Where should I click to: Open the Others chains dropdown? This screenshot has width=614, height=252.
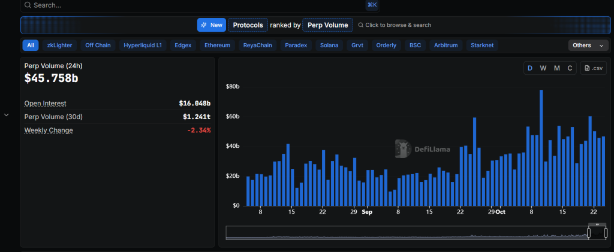[x=588, y=45]
